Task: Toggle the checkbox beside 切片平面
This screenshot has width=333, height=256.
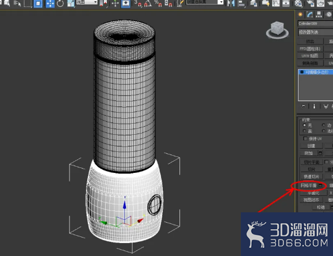Action: pyautogui.click(x=326, y=162)
